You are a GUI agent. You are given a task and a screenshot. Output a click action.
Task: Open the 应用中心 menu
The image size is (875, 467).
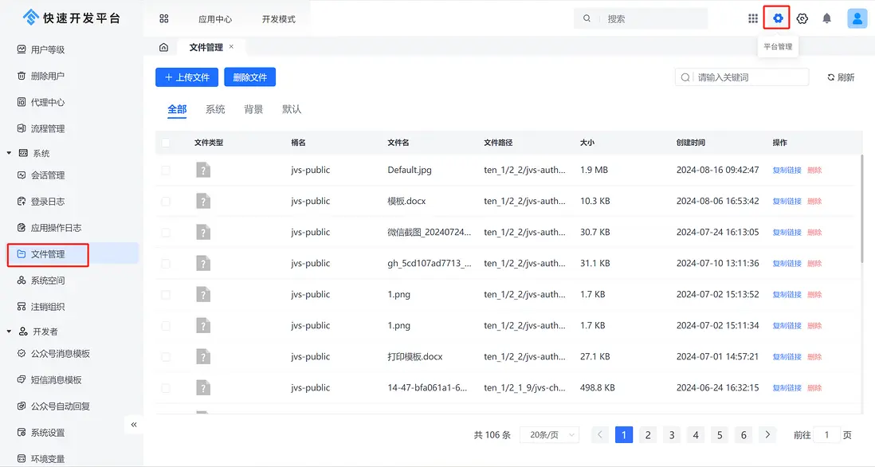click(215, 19)
